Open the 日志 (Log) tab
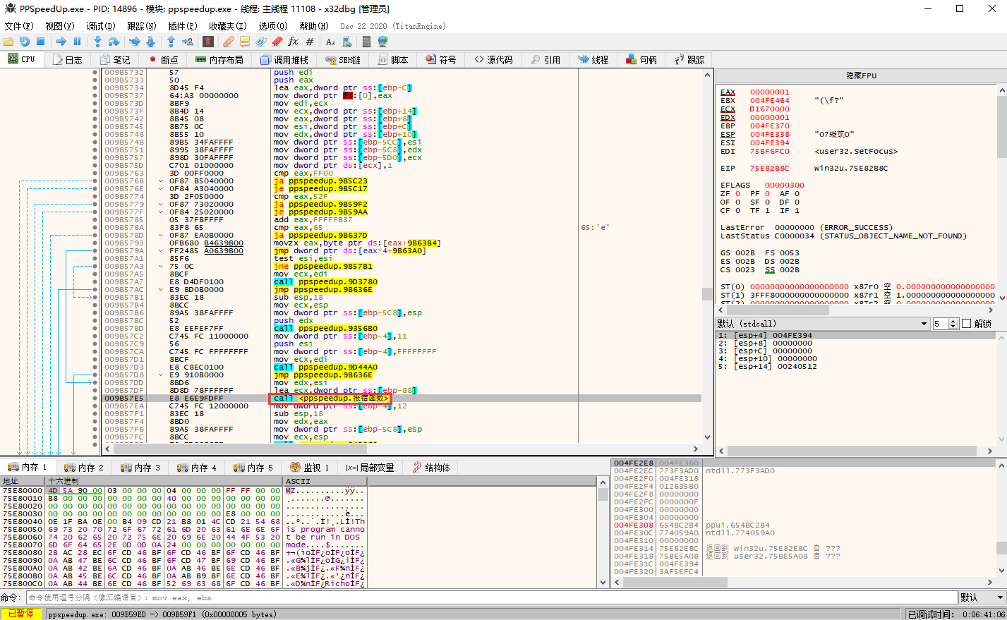This screenshot has height=620, width=1007. click(68, 59)
